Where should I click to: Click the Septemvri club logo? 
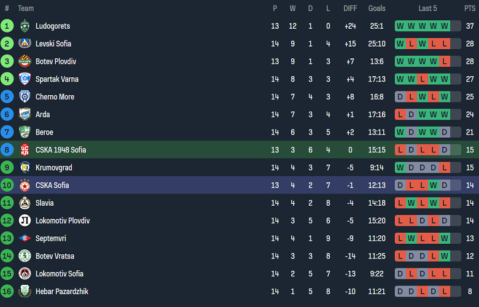point(25,238)
